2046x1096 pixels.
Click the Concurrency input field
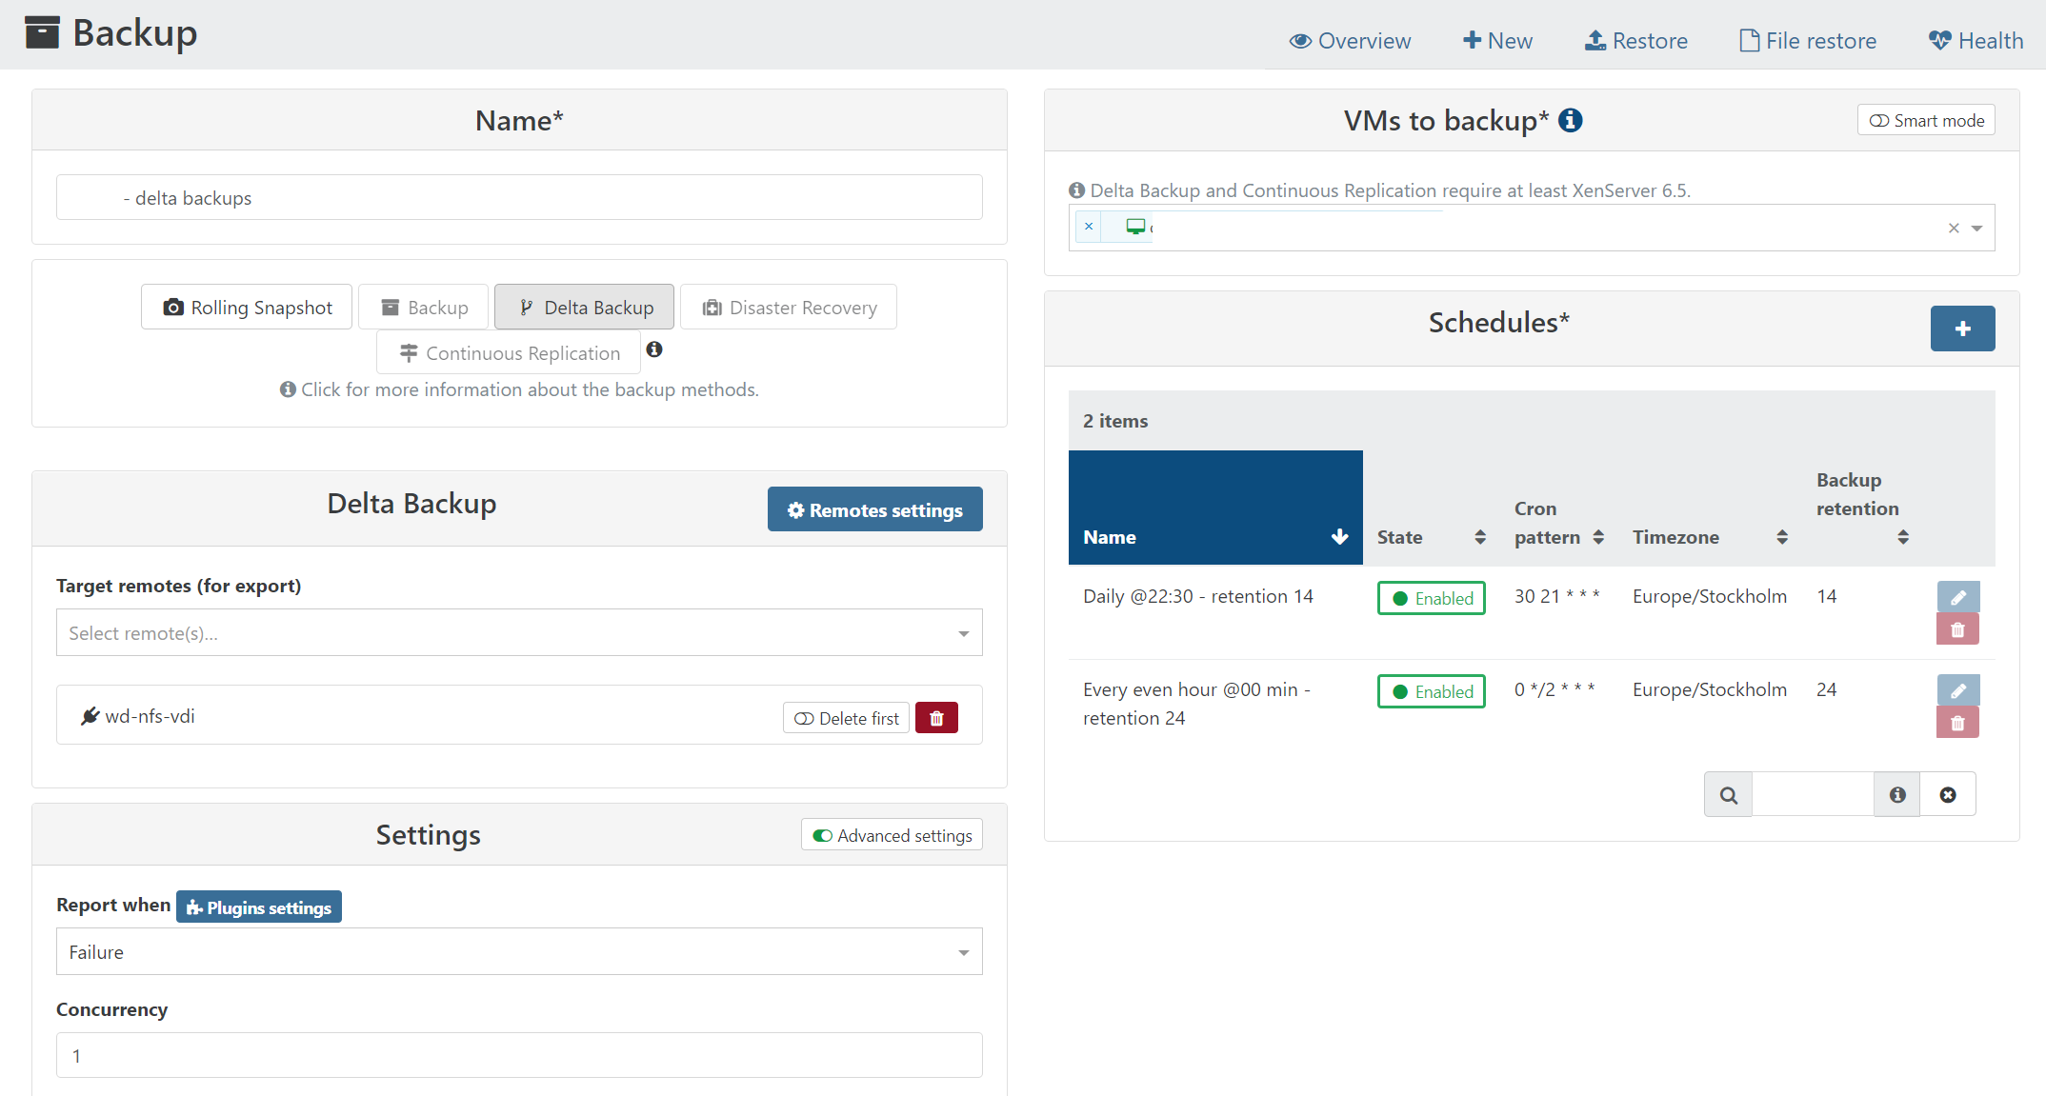(x=519, y=1056)
